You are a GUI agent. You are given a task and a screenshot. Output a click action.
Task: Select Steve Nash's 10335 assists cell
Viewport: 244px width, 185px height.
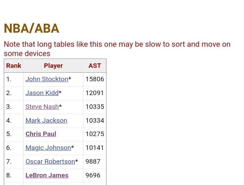[x=95, y=106]
